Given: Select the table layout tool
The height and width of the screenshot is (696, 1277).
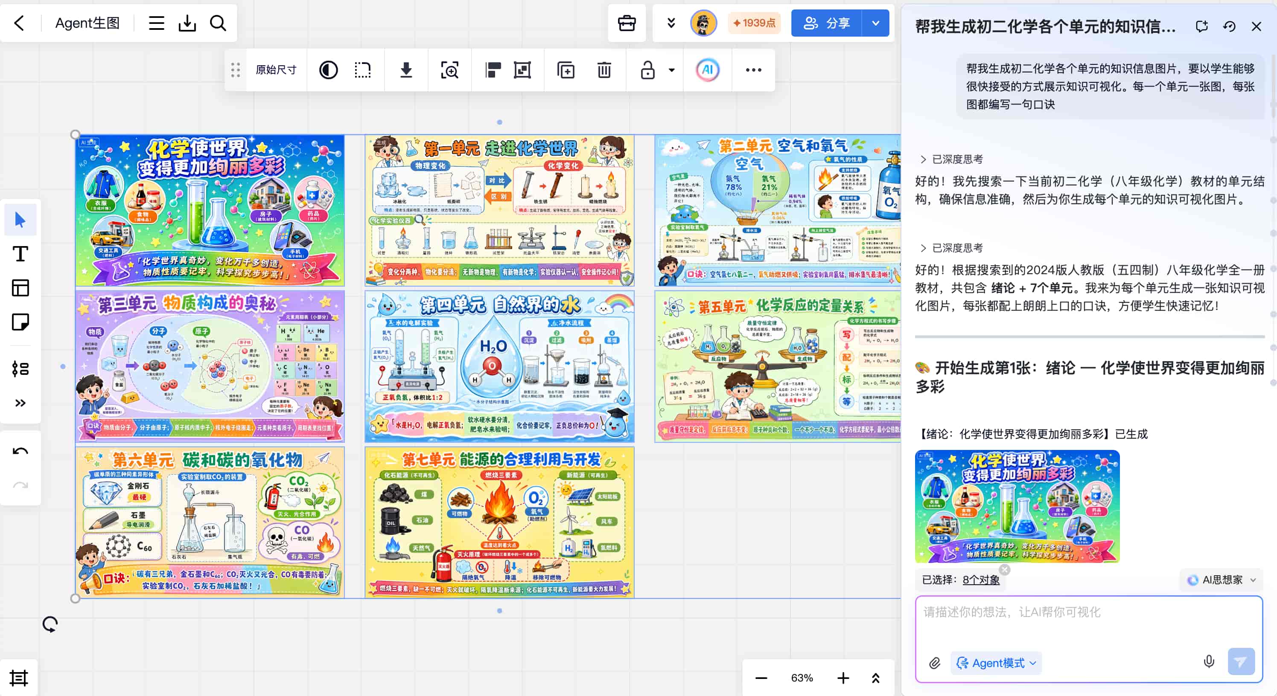Looking at the screenshot, I should tap(20, 288).
